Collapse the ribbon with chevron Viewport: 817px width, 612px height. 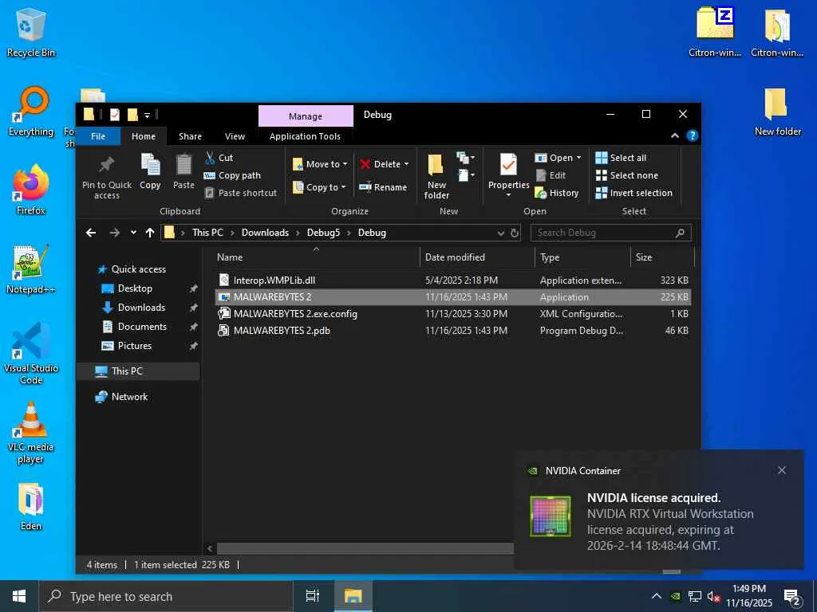tap(675, 135)
